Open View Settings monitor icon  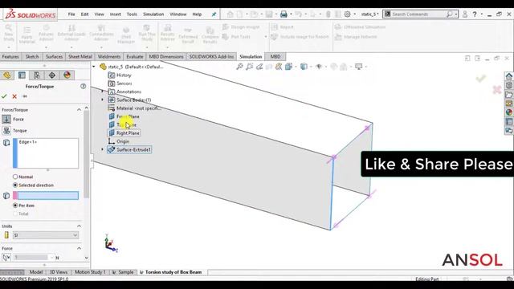tap(359, 67)
